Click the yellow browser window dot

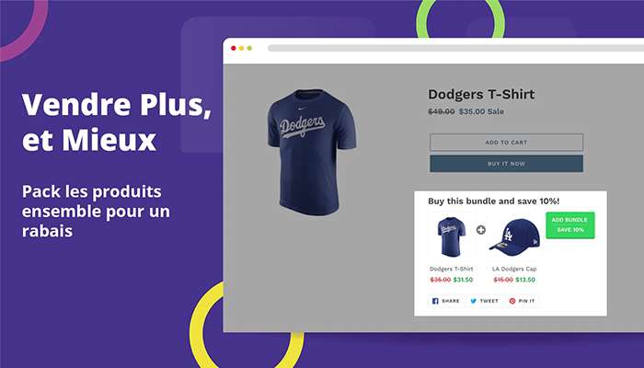click(x=241, y=48)
